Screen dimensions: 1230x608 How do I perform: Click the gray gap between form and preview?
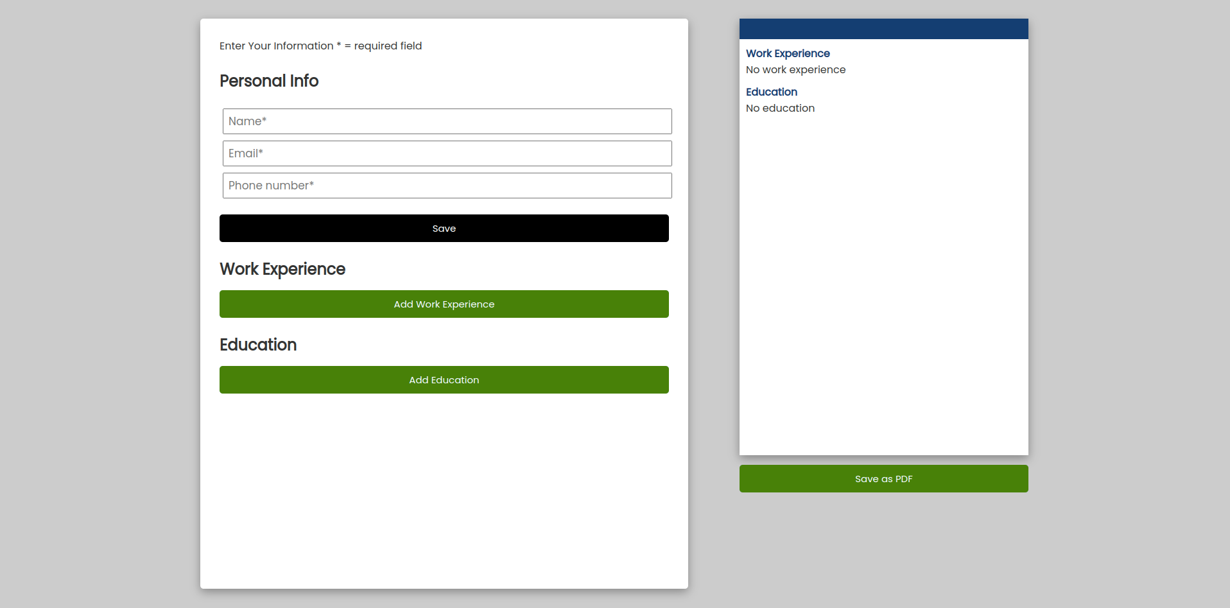point(713,289)
